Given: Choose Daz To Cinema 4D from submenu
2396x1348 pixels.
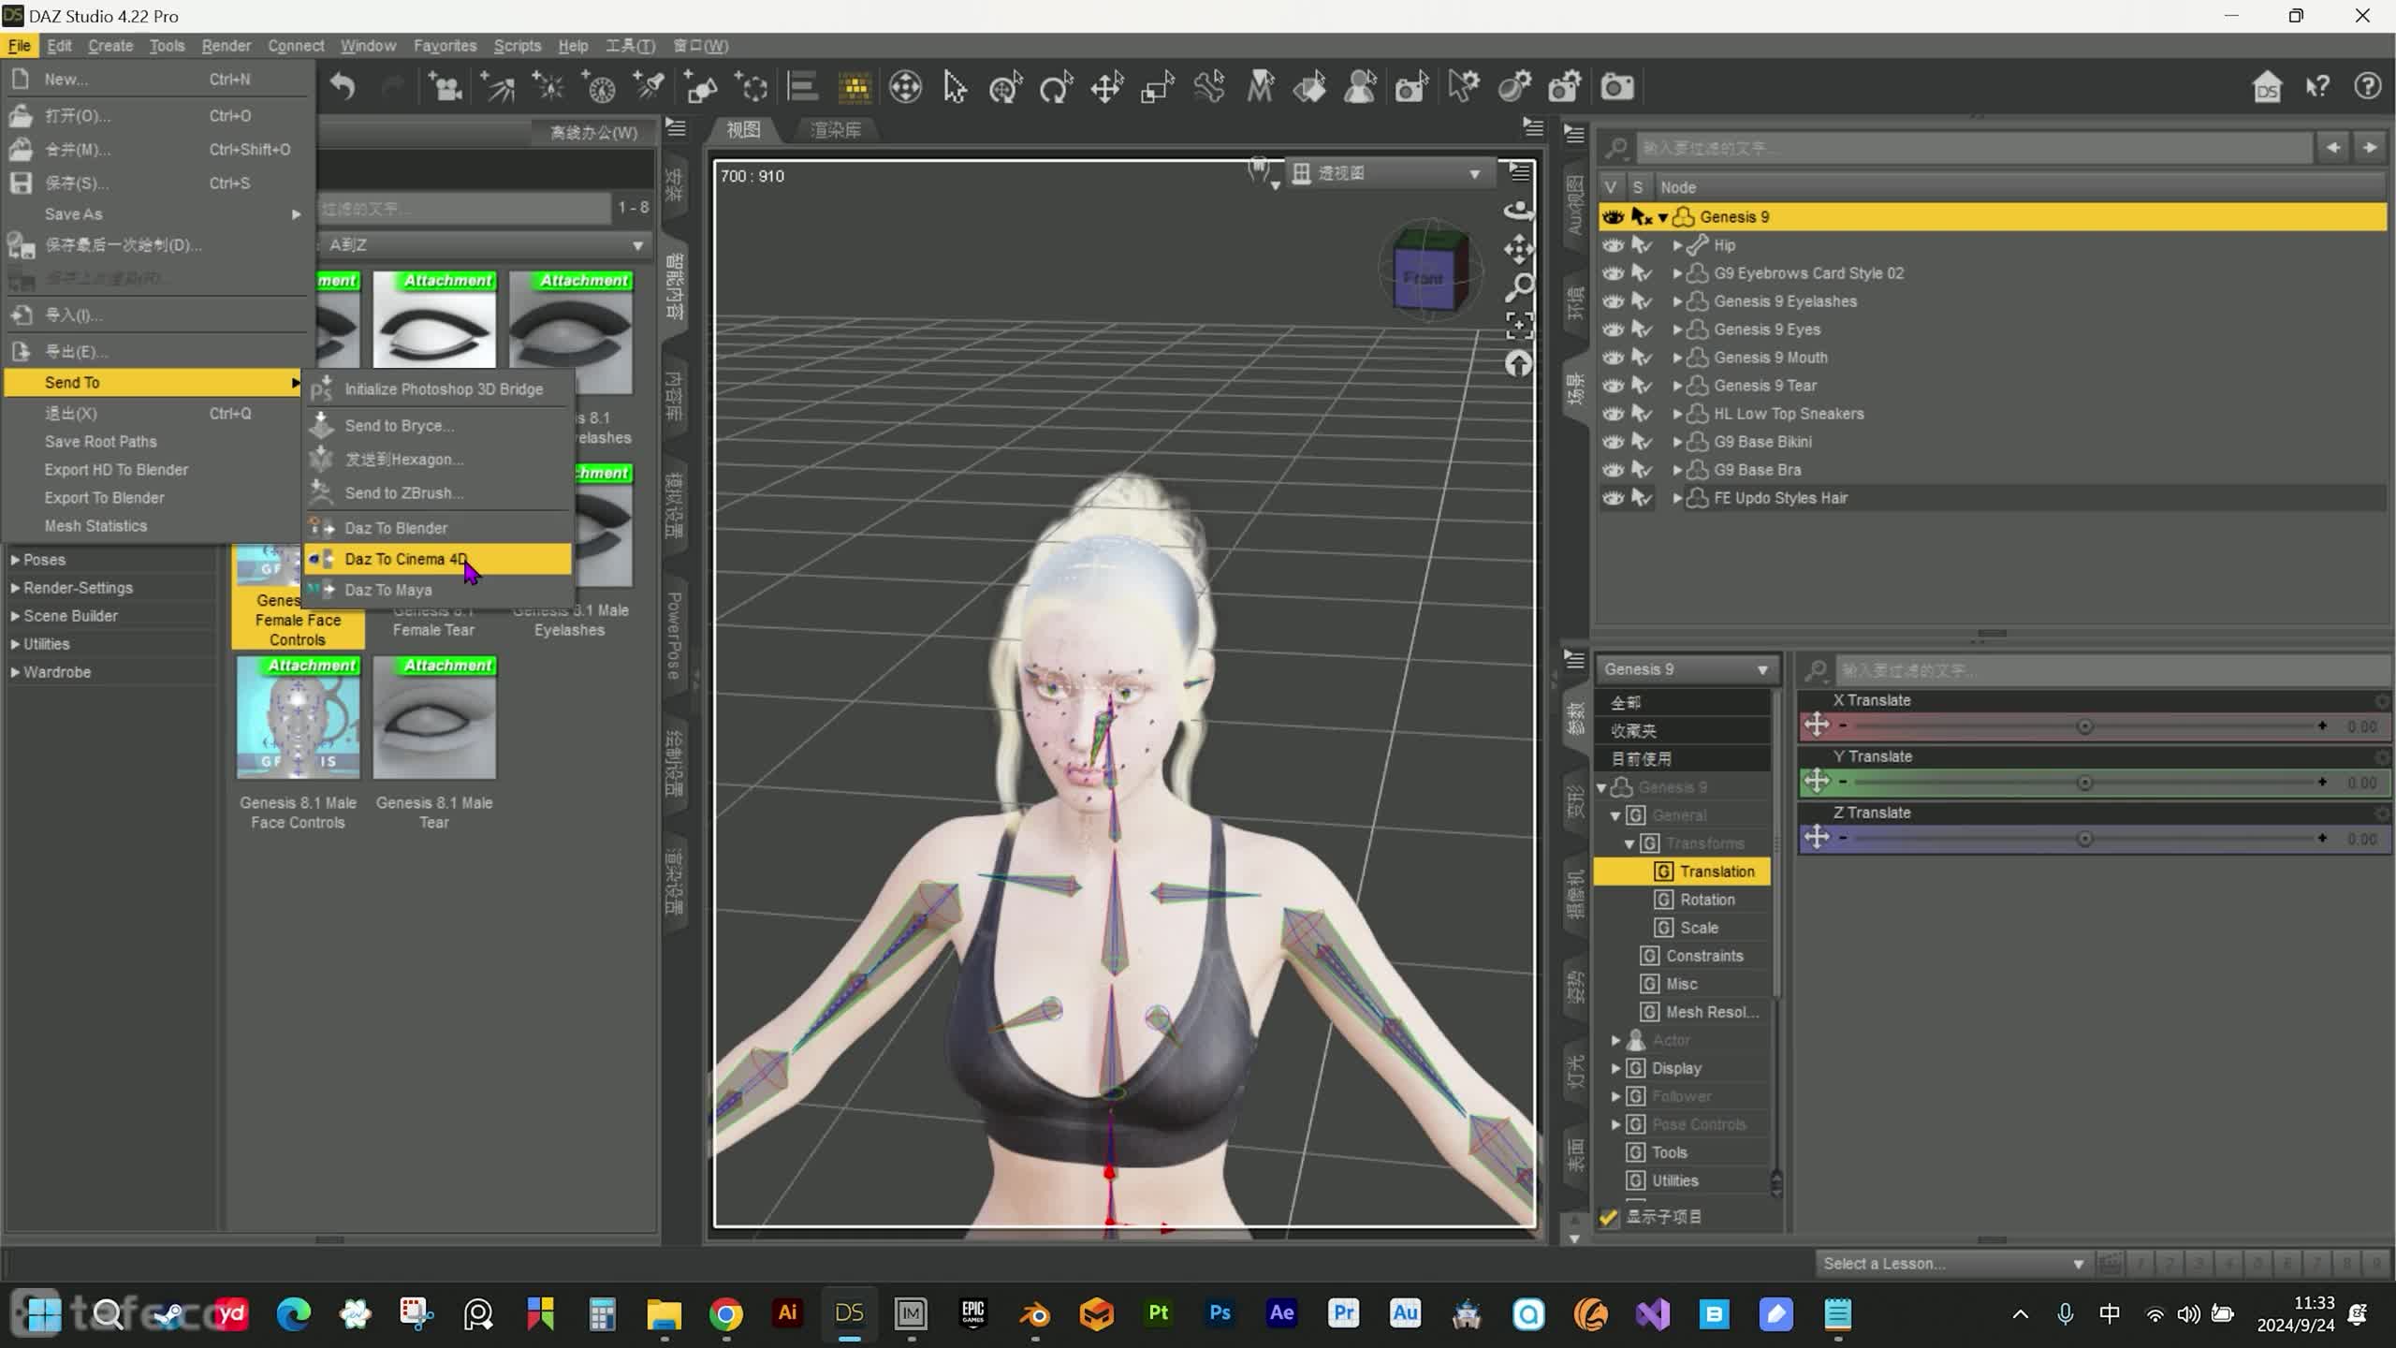Looking at the screenshot, I should [x=437, y=559].
